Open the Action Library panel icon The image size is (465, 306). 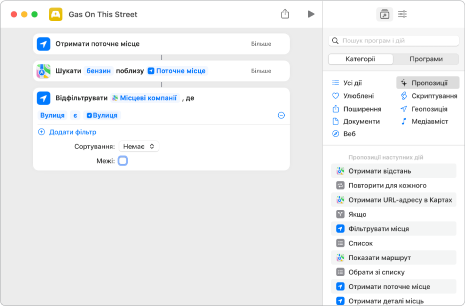[384, 14]
